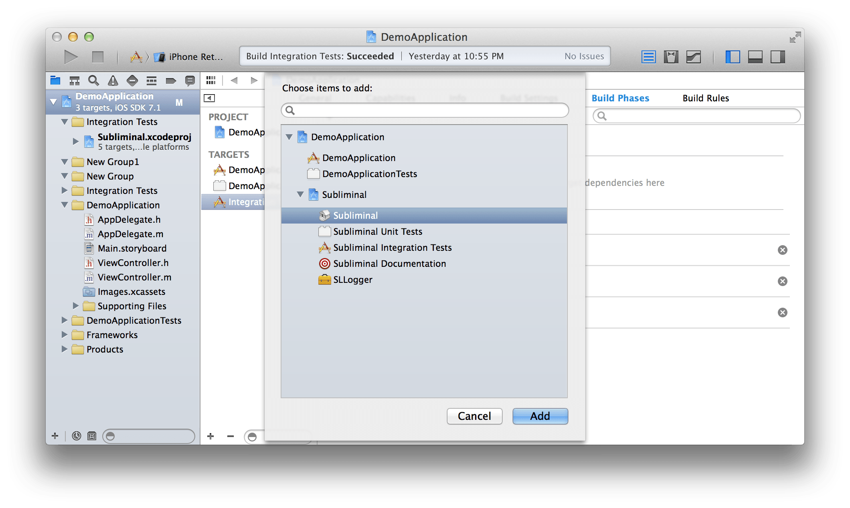The width and height of the screenshot is (850, 508).
Task: Select the Standard editor icon
Action: [648, 57]
